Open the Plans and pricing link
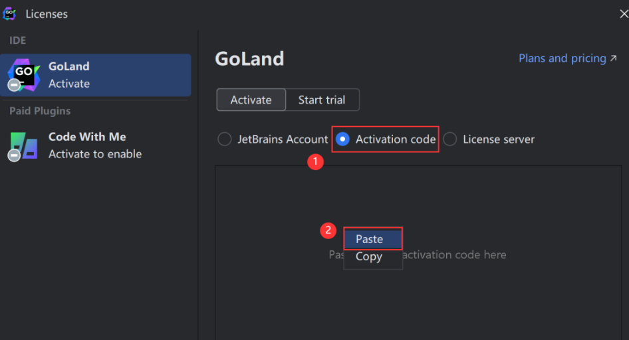Viewport: 629px width, 340px height. click(563, 58)
